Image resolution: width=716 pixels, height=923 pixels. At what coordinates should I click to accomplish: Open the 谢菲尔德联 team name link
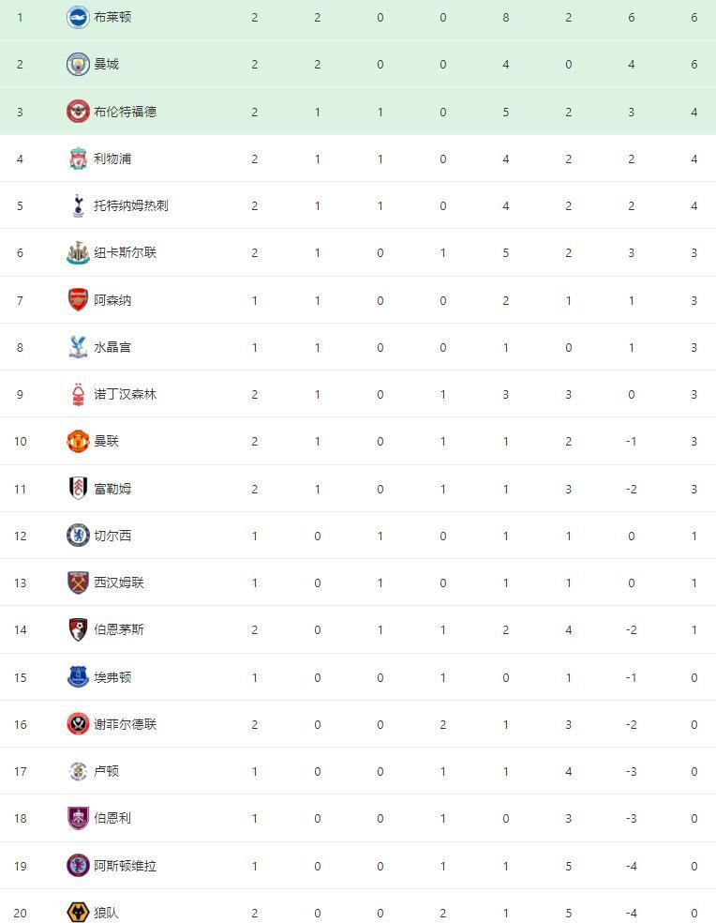125,724
